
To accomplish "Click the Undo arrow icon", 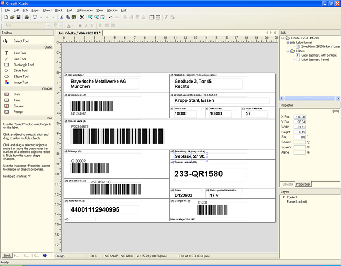I will tap(111, 17).
